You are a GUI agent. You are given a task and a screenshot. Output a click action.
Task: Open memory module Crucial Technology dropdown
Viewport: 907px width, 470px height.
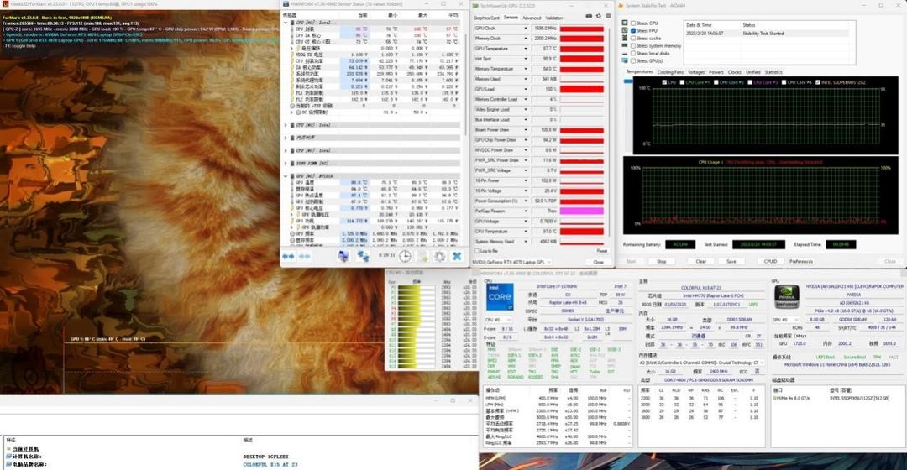(x=701, y=363)
